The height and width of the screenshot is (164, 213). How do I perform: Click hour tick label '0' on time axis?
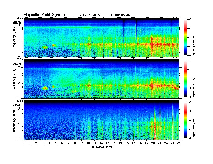tap(23, 143)
